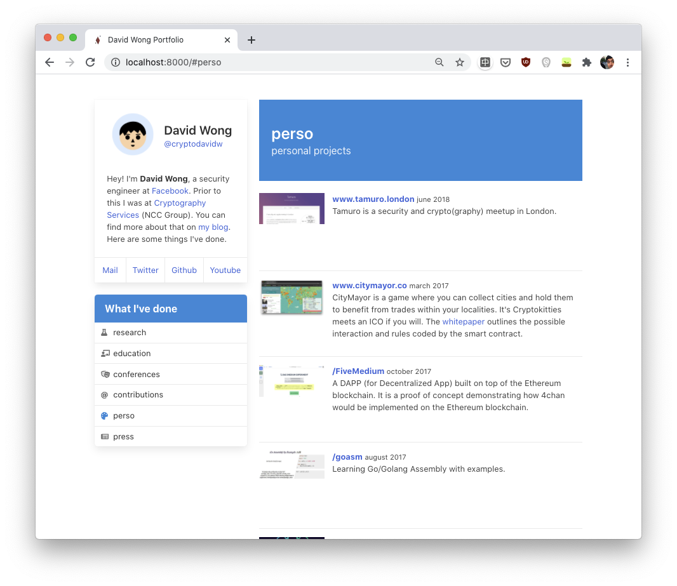Open the uBlock Origin shield extension
Viewport: 677px width, 586px height.
525,62
